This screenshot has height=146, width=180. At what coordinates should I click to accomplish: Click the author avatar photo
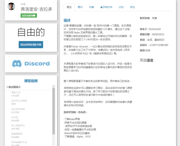coord(11,6)
